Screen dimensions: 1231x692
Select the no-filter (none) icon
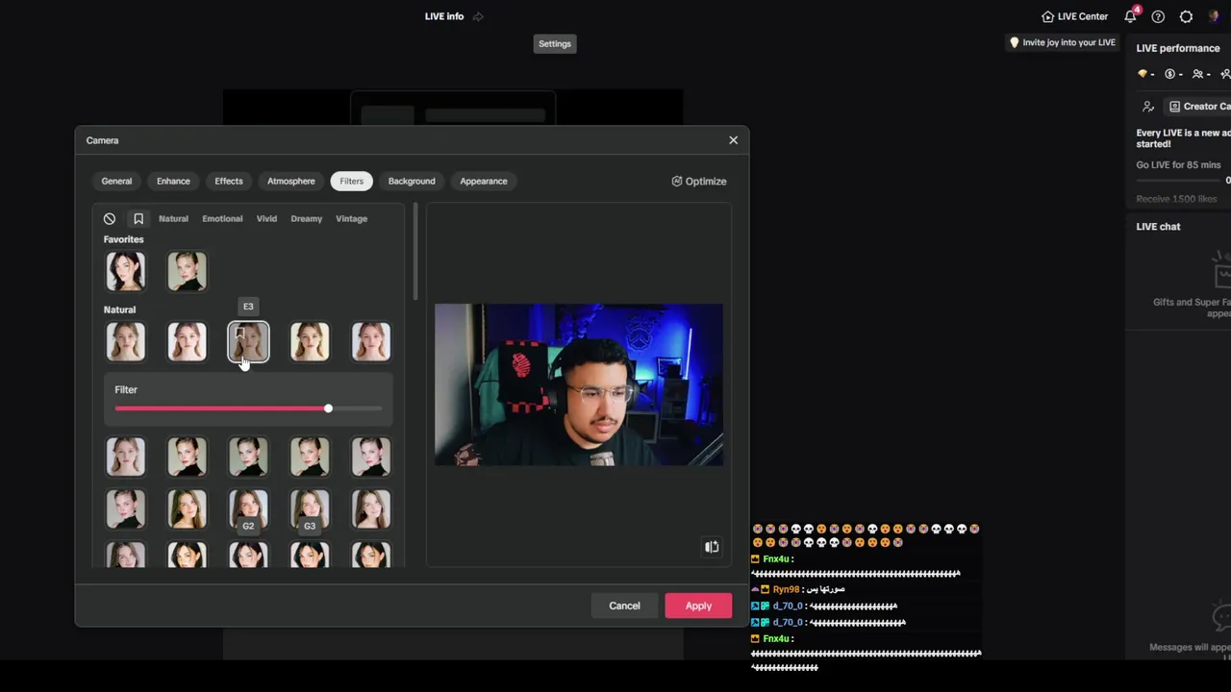point(110,219)
